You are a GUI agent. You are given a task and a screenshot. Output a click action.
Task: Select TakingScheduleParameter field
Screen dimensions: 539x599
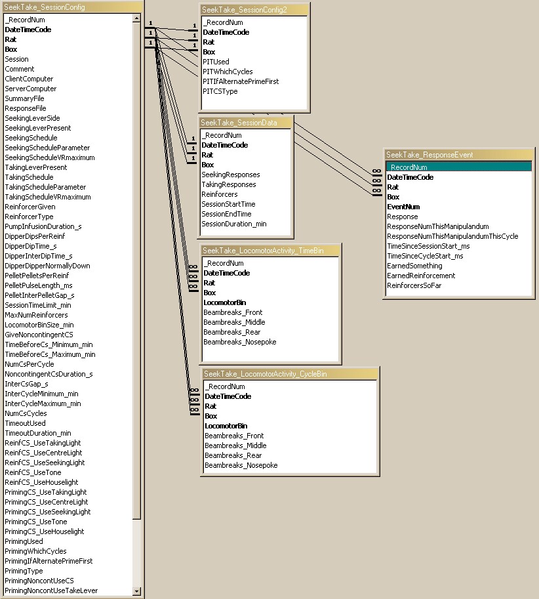coord(45,187)
